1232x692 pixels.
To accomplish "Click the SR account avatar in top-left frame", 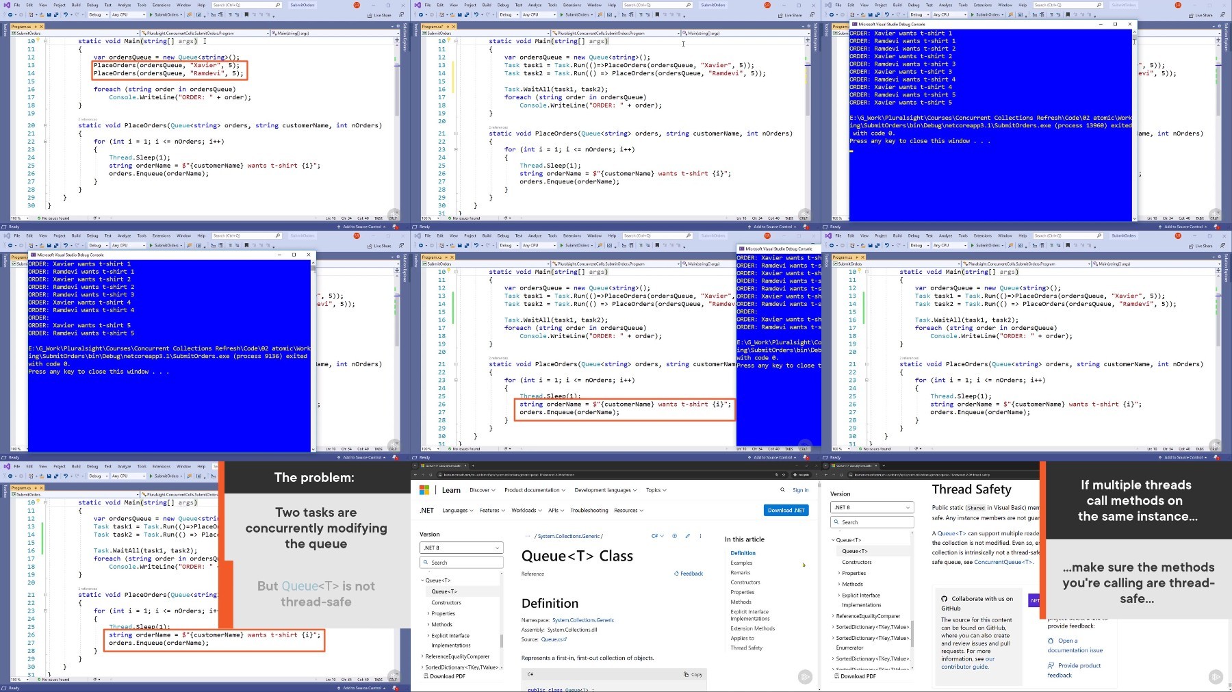I will (x=357, y=5).
